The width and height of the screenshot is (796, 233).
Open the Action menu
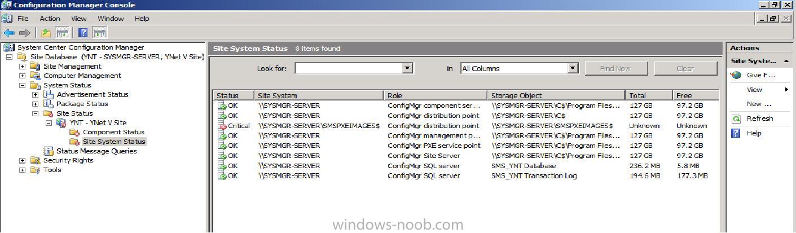[x=50, y=19]
